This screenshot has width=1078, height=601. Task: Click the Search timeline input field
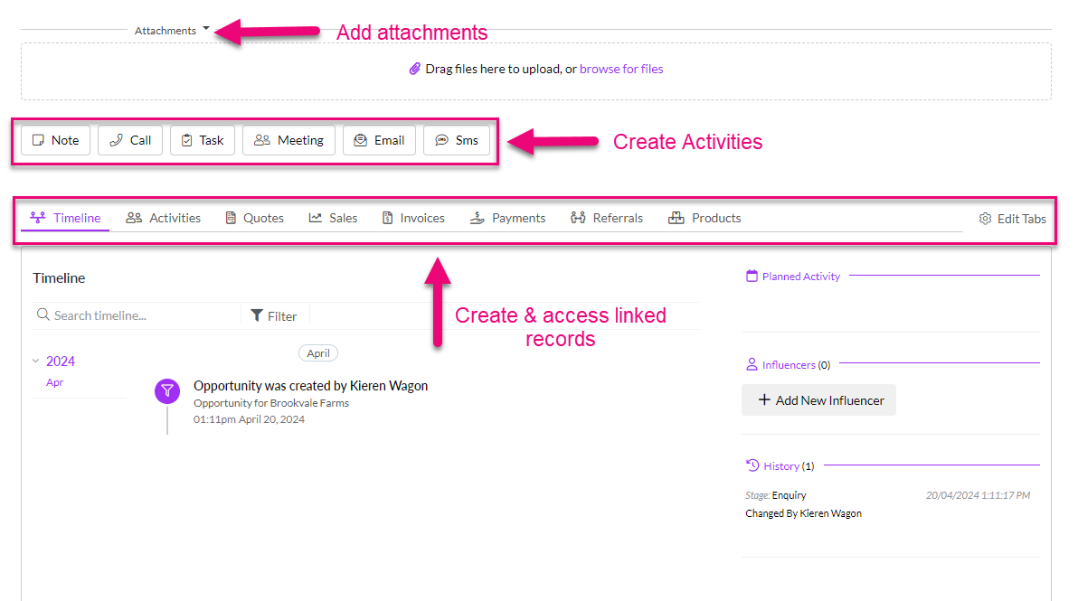140,315
